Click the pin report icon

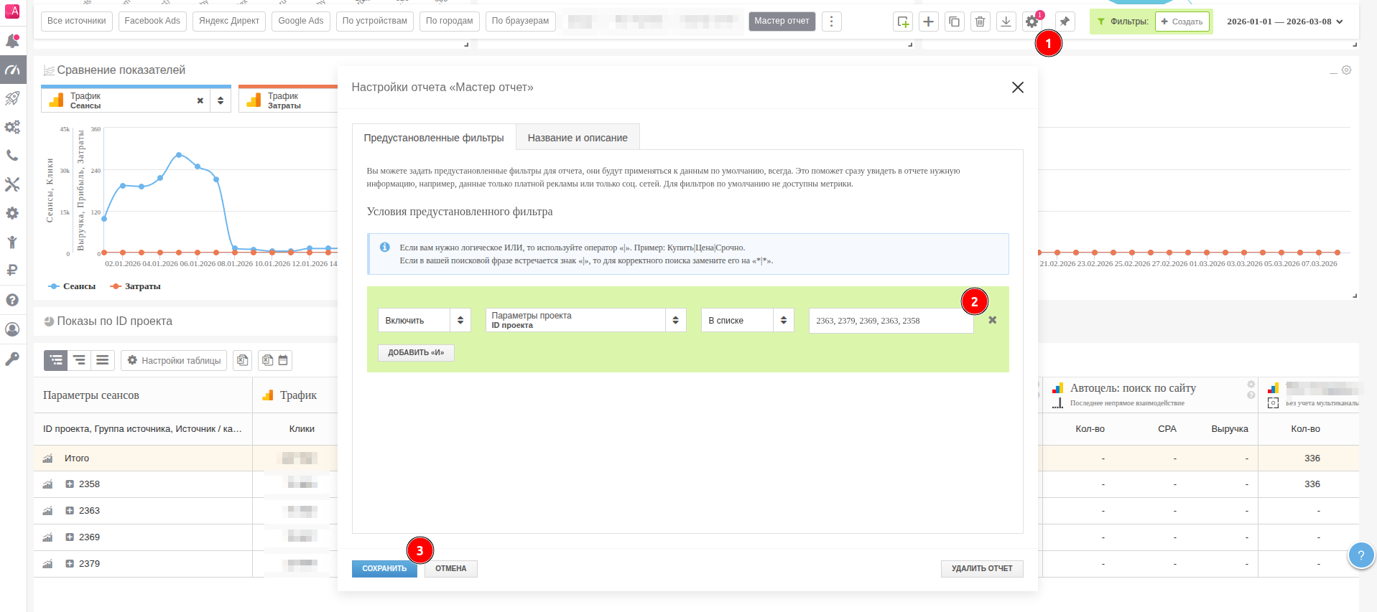1065,22
